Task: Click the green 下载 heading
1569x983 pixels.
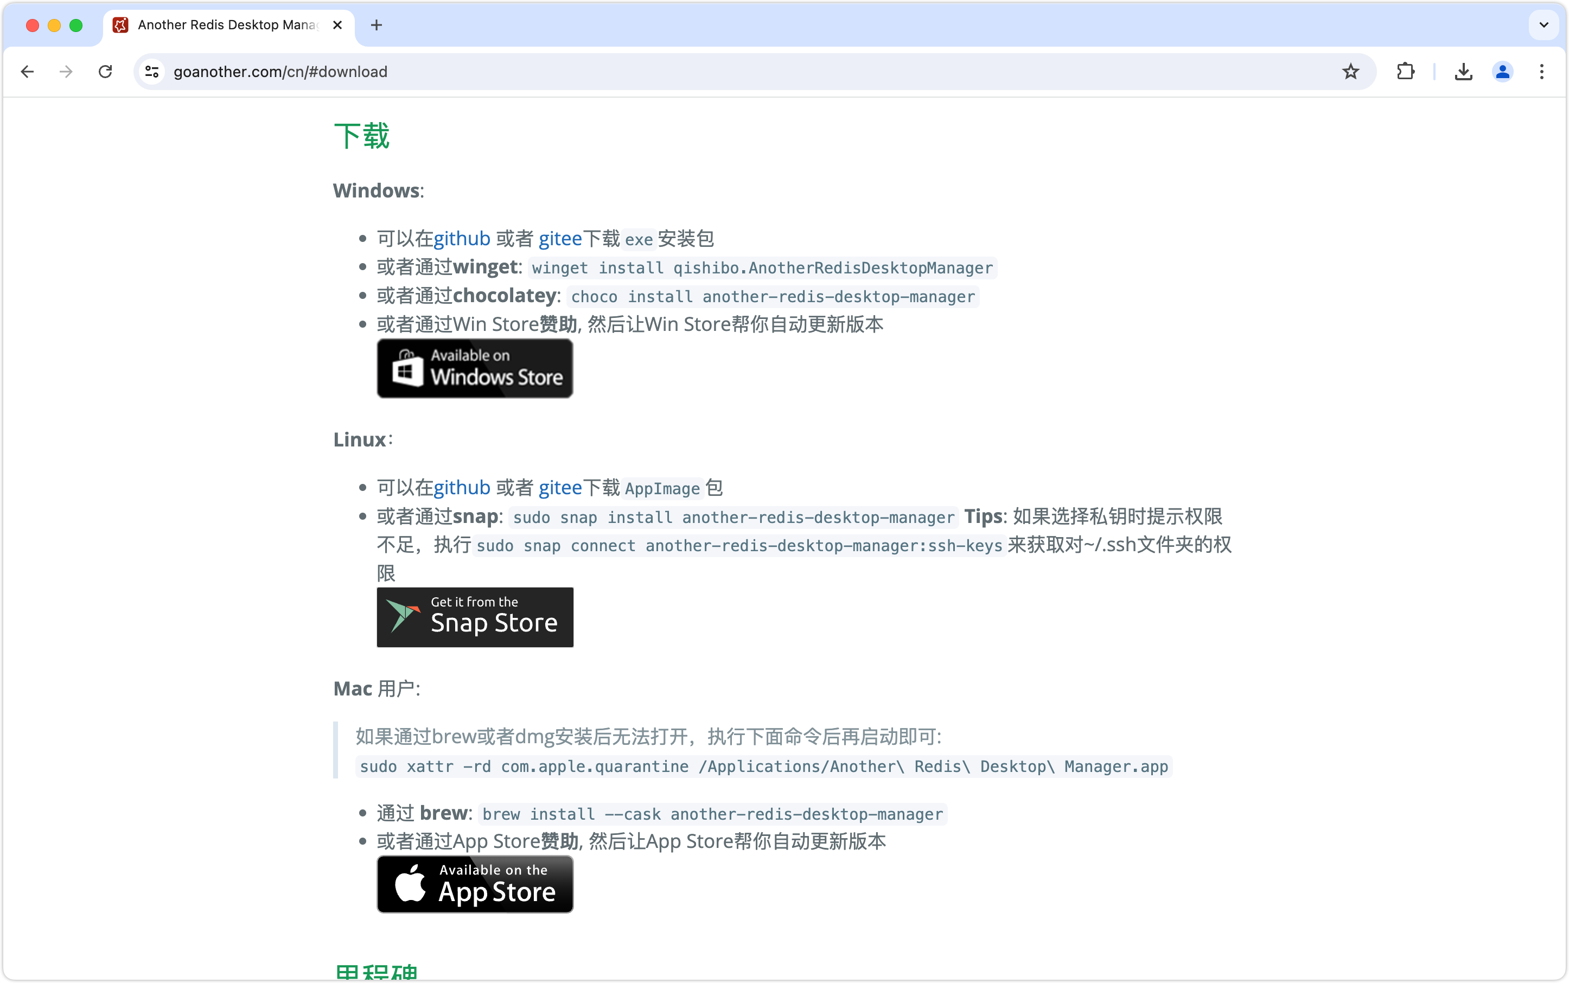Action: [361, 137]
